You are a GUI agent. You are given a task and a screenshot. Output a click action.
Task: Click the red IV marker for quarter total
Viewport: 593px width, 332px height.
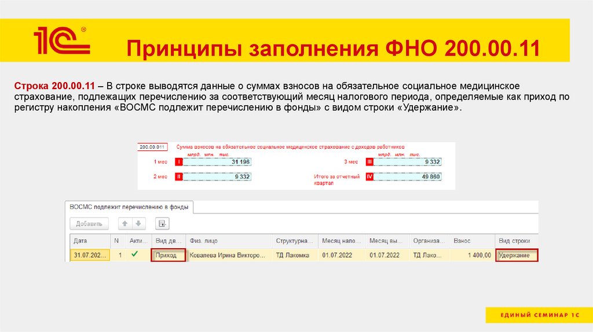369,176
